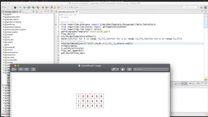This screenshot has height=117, width=208.
Task: Minimize the Package Explorer view
Action: [48, 11]
